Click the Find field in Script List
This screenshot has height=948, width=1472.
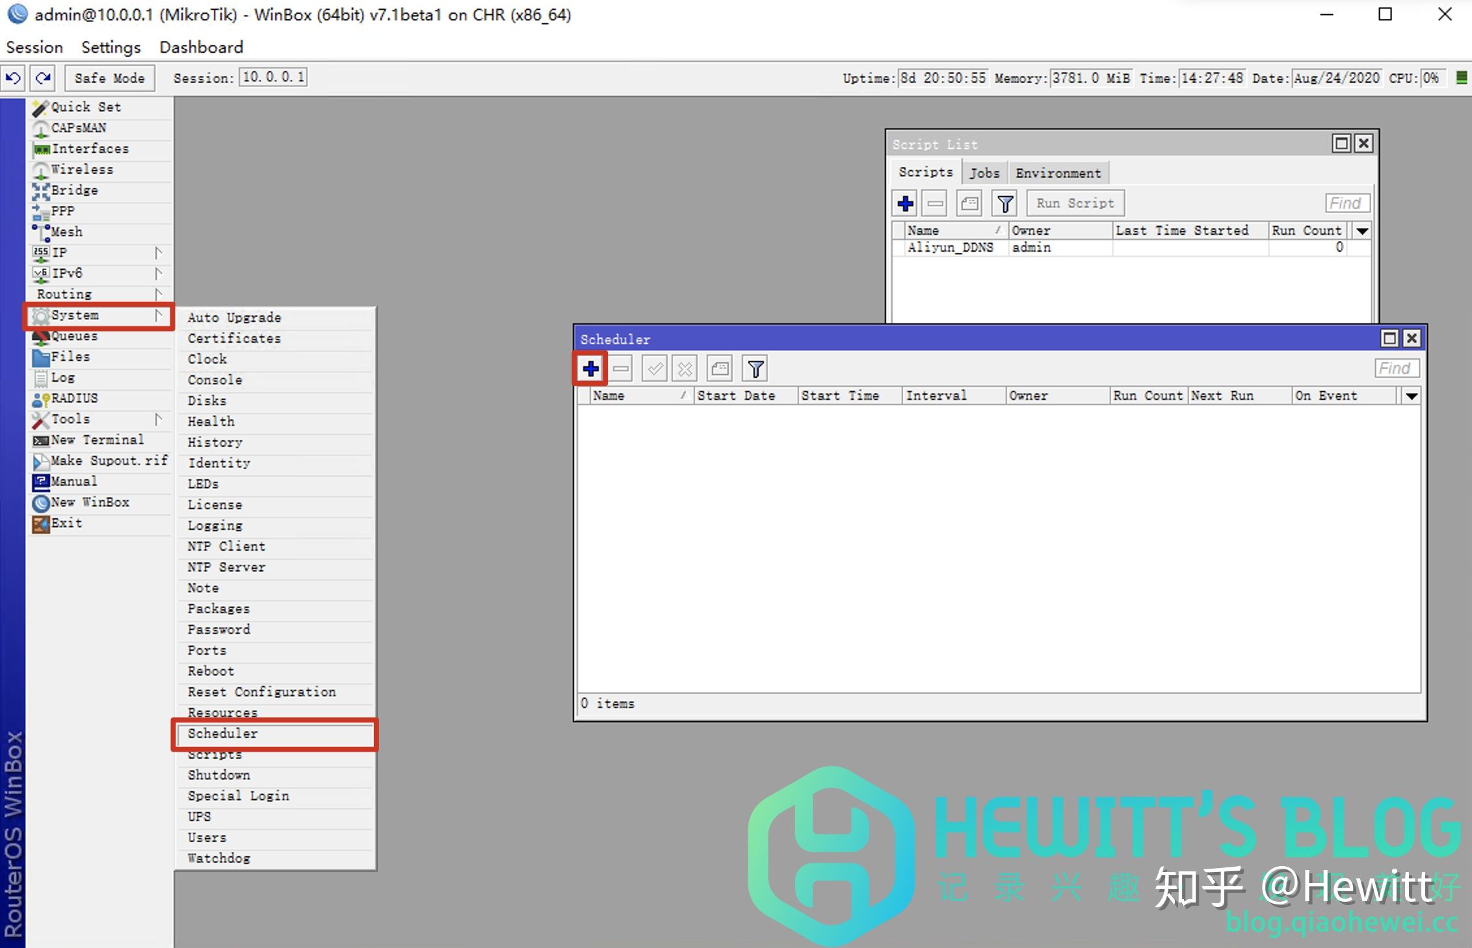1347,204
